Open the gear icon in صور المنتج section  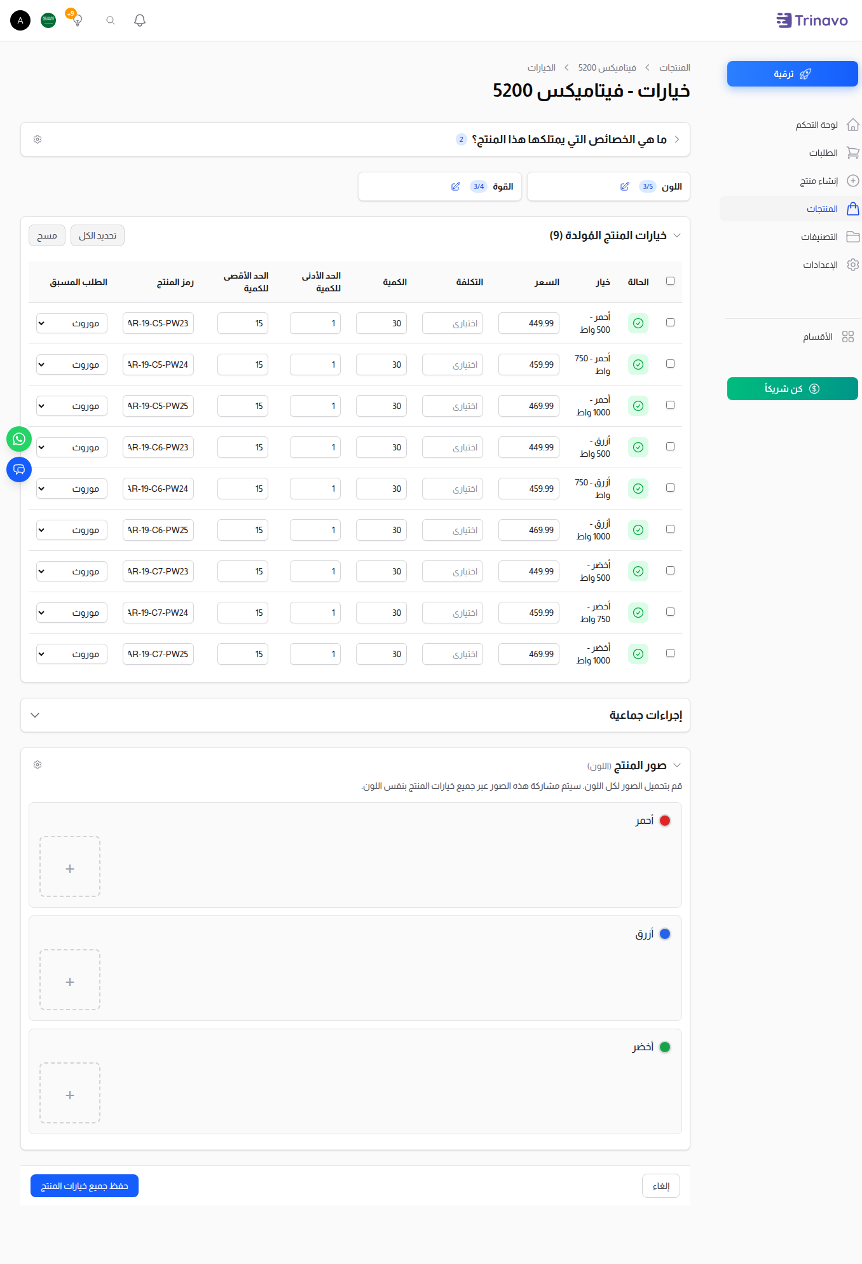(38, 765)
